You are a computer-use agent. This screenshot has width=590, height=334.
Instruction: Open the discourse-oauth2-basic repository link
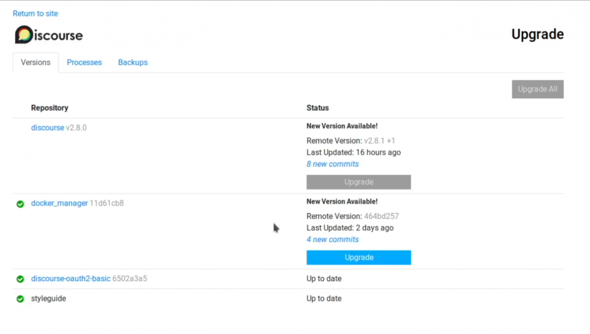click(71, 279)
